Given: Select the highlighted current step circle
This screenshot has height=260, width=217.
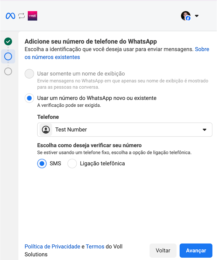Looking at the screenshot, I should pos(8,56).
